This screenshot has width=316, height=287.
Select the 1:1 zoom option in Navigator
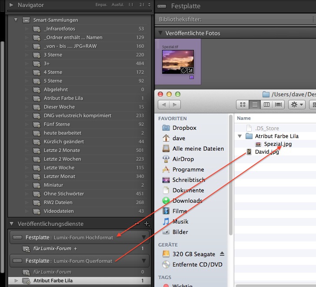[x=131, y=5]
